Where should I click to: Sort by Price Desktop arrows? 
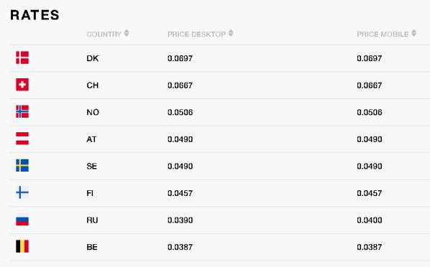[x=231, y=33]
